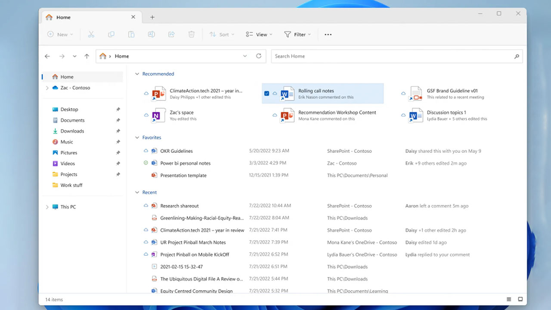
Task: Click the Word icon for Discussion topics 1
Action: [415, 115]
